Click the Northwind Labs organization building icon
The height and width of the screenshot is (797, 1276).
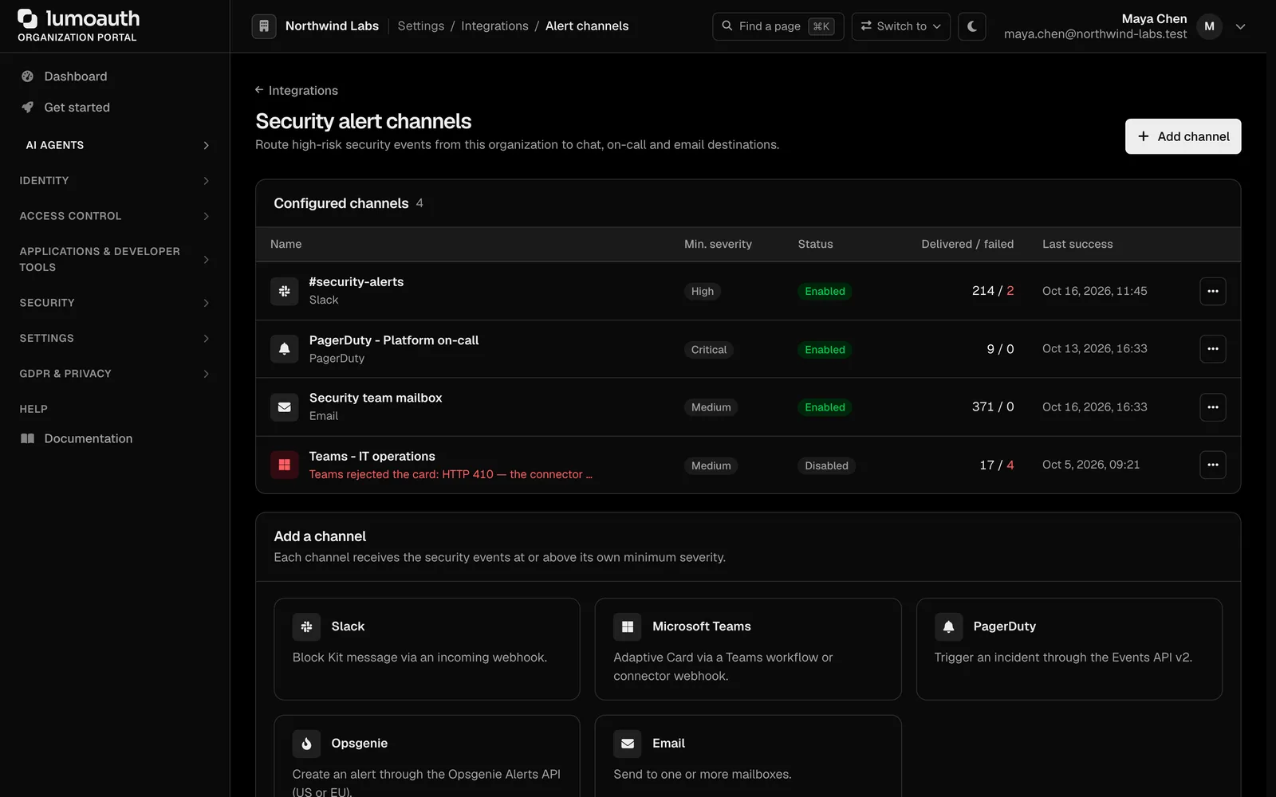coord(264,26)
